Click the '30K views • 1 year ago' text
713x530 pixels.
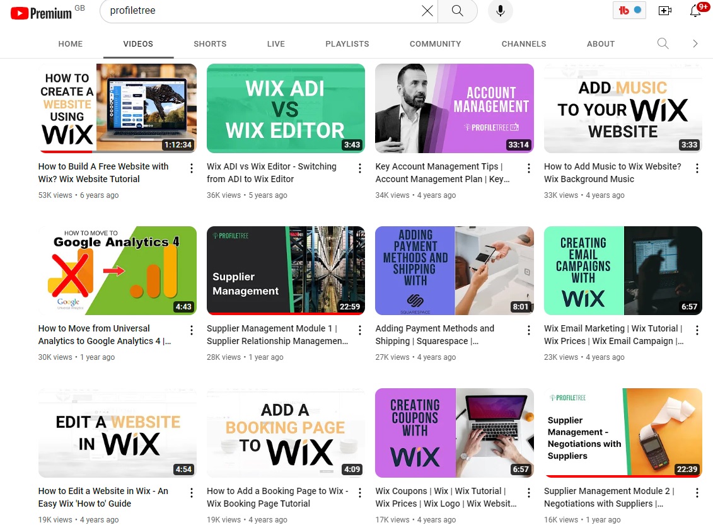click(76, 357)
